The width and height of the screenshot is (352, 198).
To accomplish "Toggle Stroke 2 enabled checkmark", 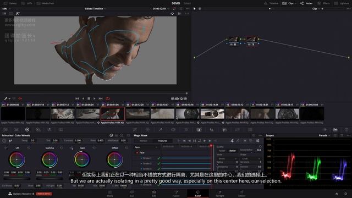I will [x=159, y=163].
